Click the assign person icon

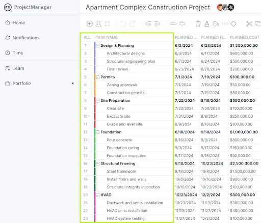98,24
